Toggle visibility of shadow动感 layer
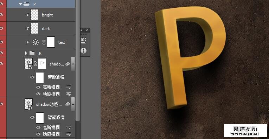 point(1,104)
